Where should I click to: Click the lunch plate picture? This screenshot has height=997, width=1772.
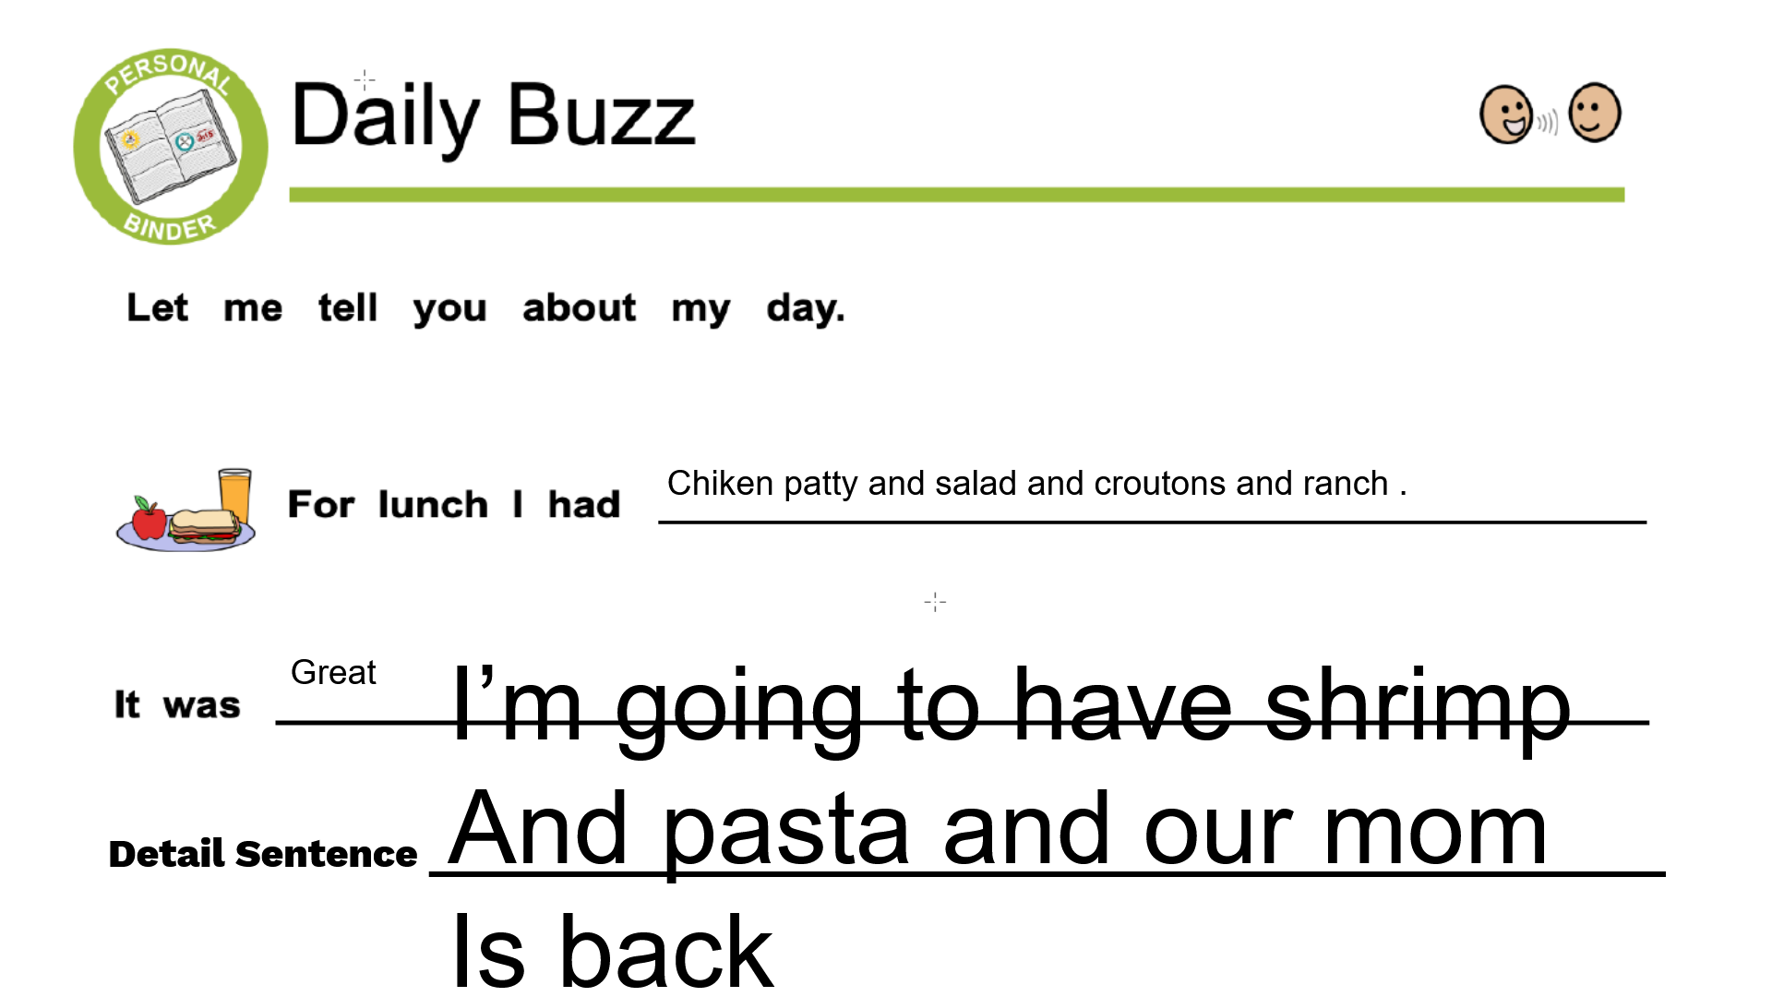pyautogui.click(x=186, y=511)
